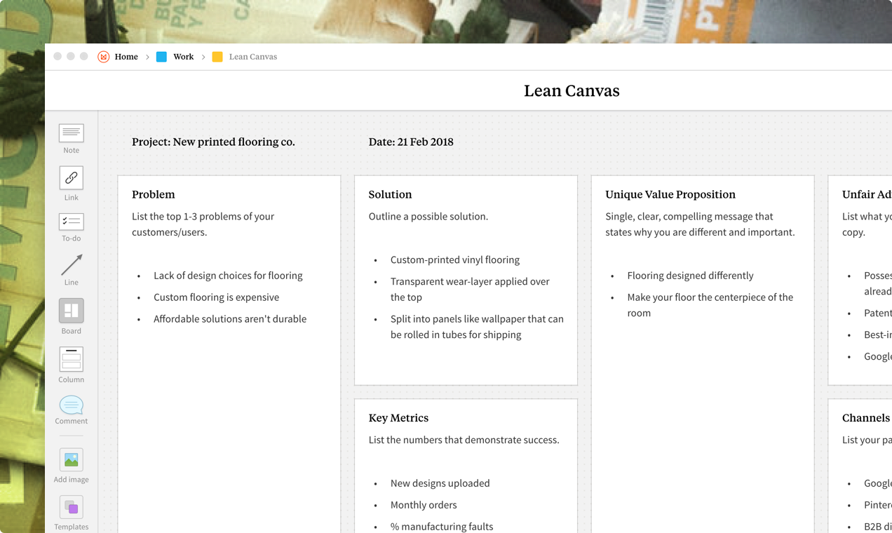Select the Line arrow tool
Screen dimensions: 892x533
(x=71, y=270)
